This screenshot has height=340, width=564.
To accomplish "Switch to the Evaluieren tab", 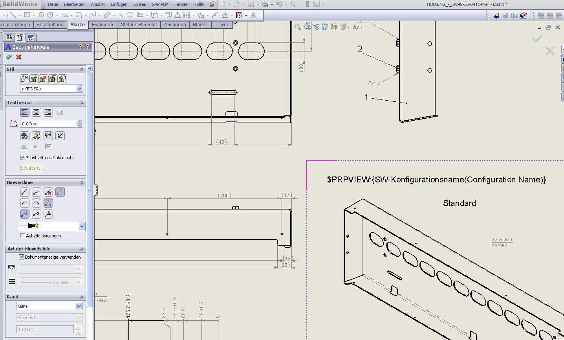I will pyautogui.click(x=103, y=25).
